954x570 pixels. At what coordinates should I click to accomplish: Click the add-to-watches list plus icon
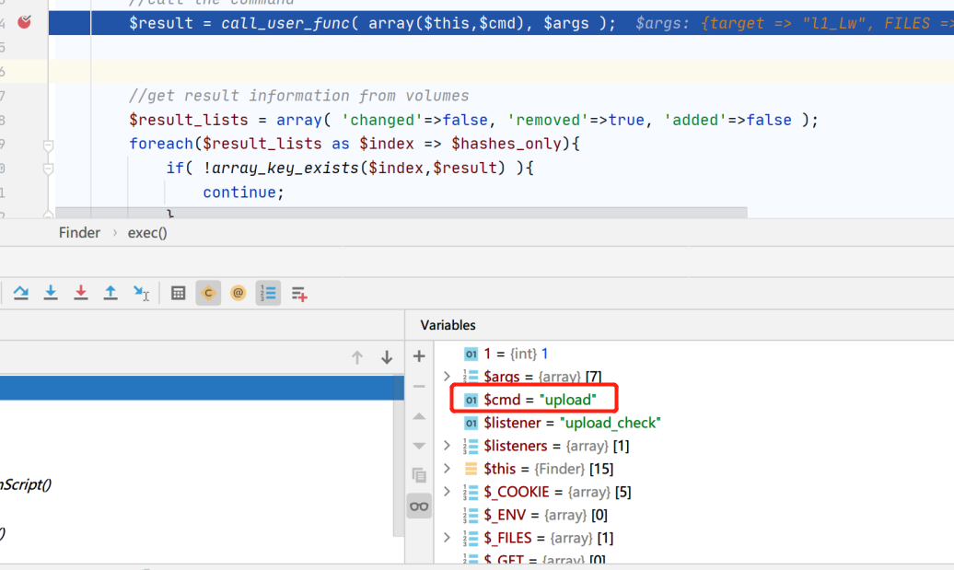point(298,294)
